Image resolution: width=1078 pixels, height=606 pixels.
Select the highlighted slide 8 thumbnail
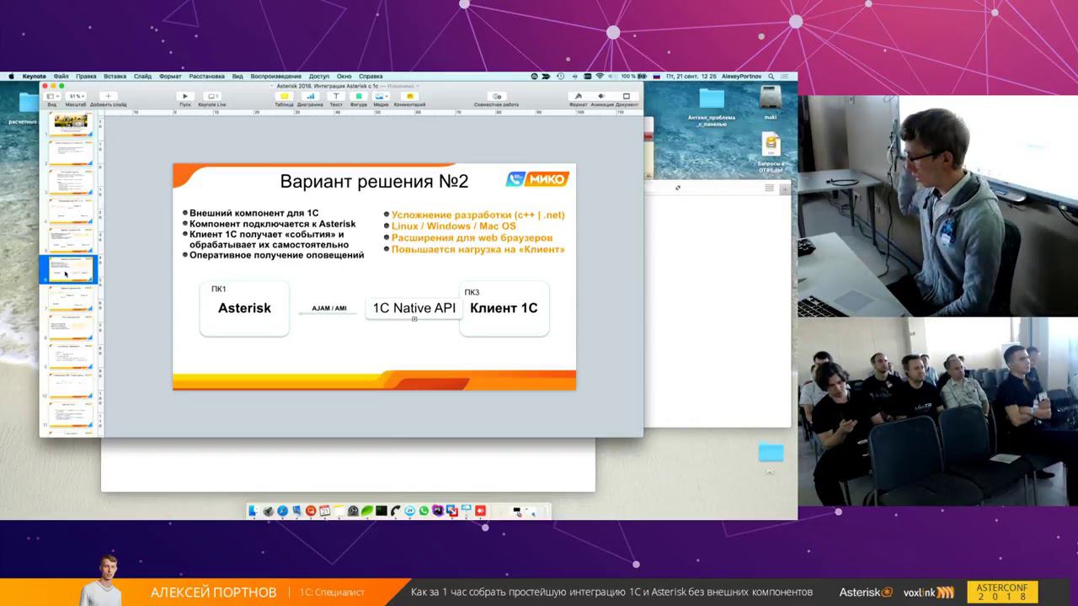coord(71,268)
